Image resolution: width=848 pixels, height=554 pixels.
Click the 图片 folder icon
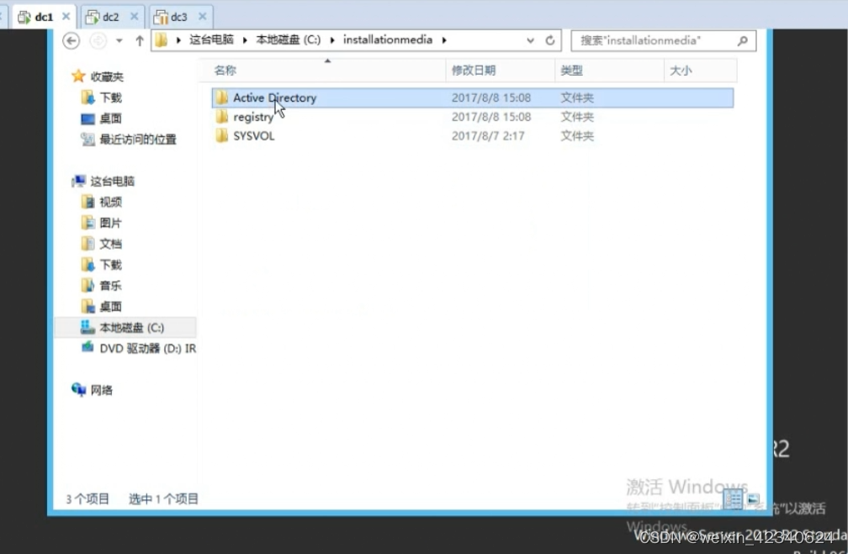pos(87,223)
